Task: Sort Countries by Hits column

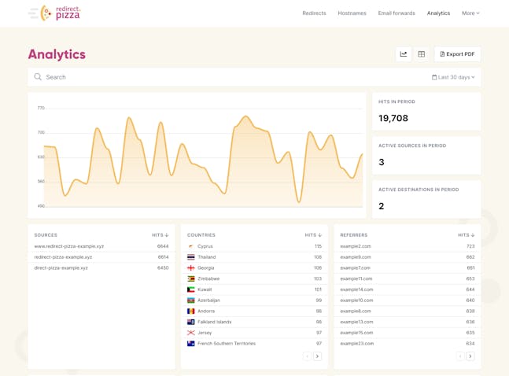Action: click(313, 235)
